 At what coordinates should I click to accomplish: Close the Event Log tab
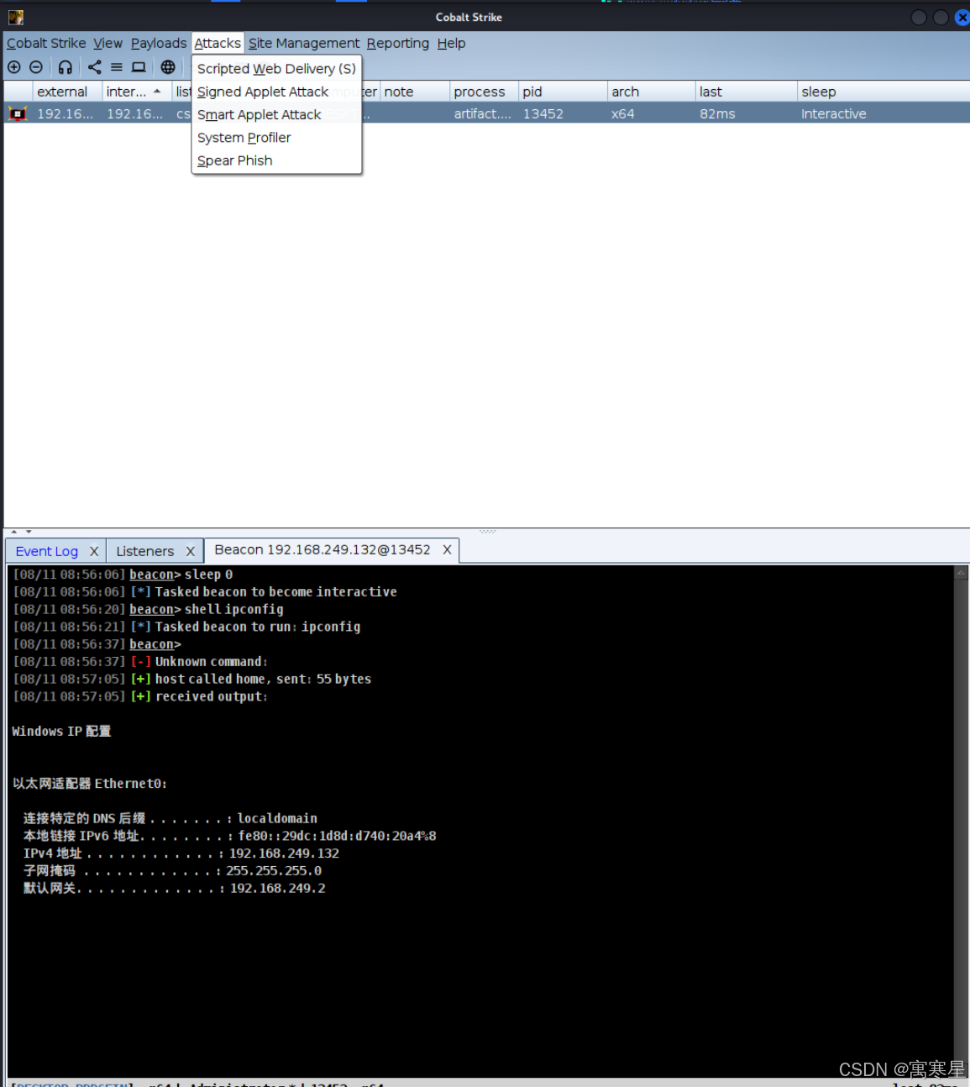[x=94, y=551]
